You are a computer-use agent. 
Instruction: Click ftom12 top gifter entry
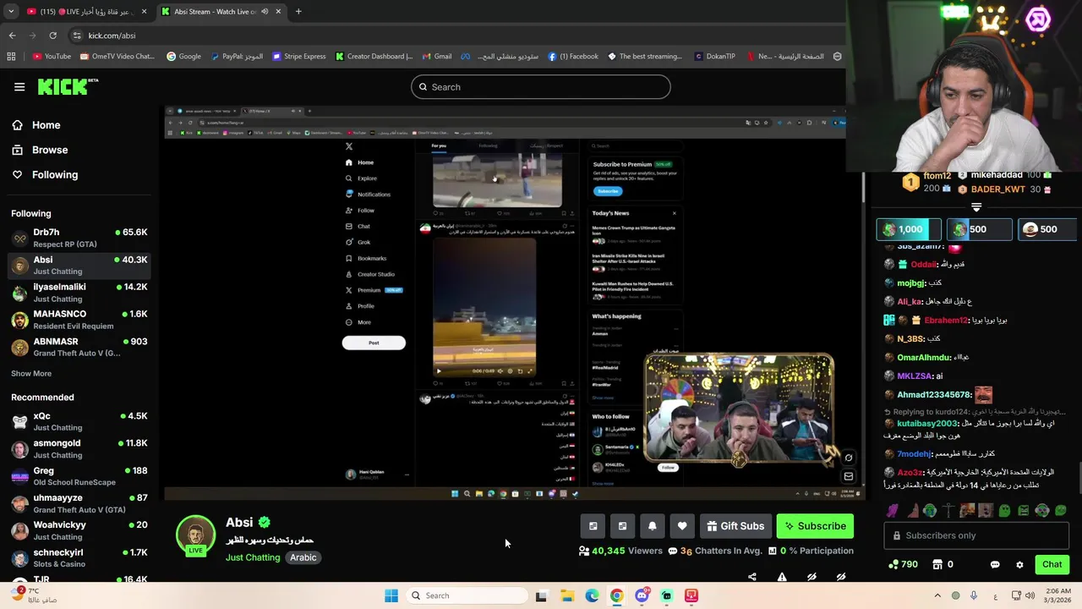tap(926, 182)
